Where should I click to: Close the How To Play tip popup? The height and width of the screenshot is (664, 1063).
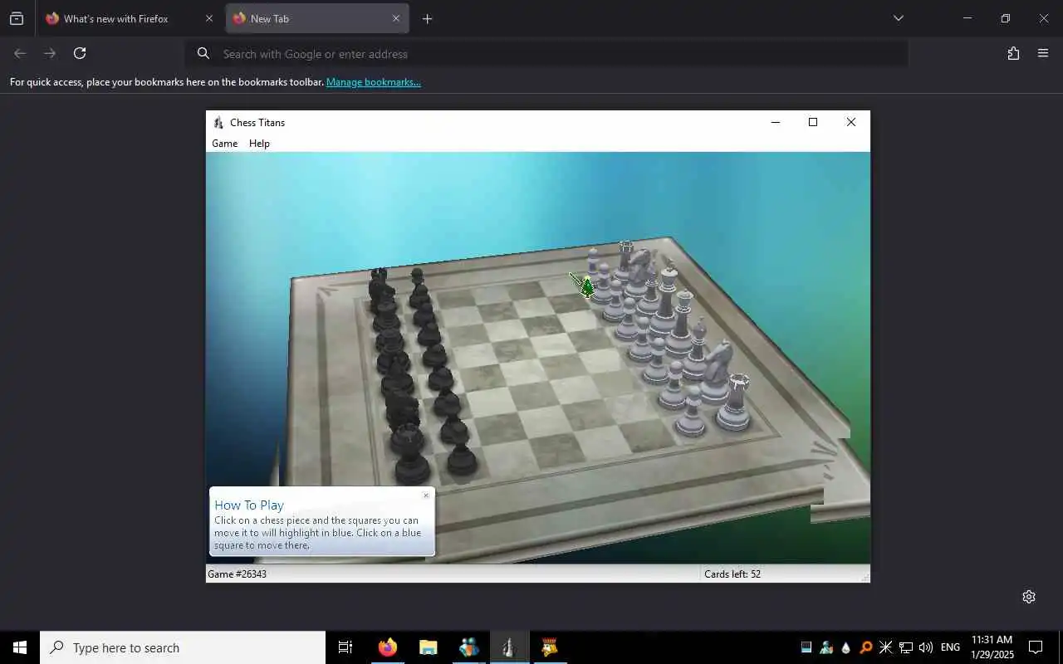426,496
